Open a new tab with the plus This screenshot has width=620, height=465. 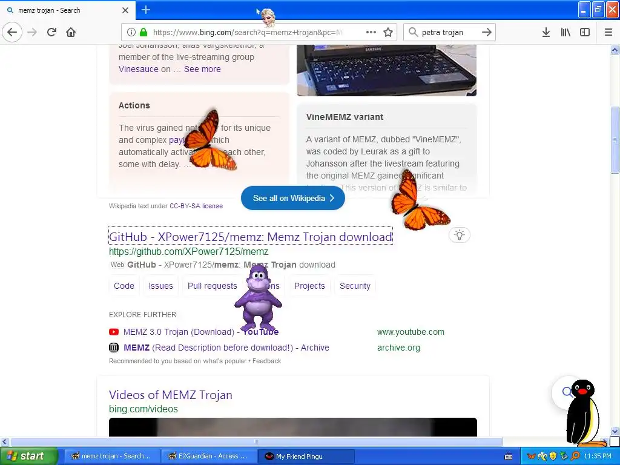coord(146,10)
